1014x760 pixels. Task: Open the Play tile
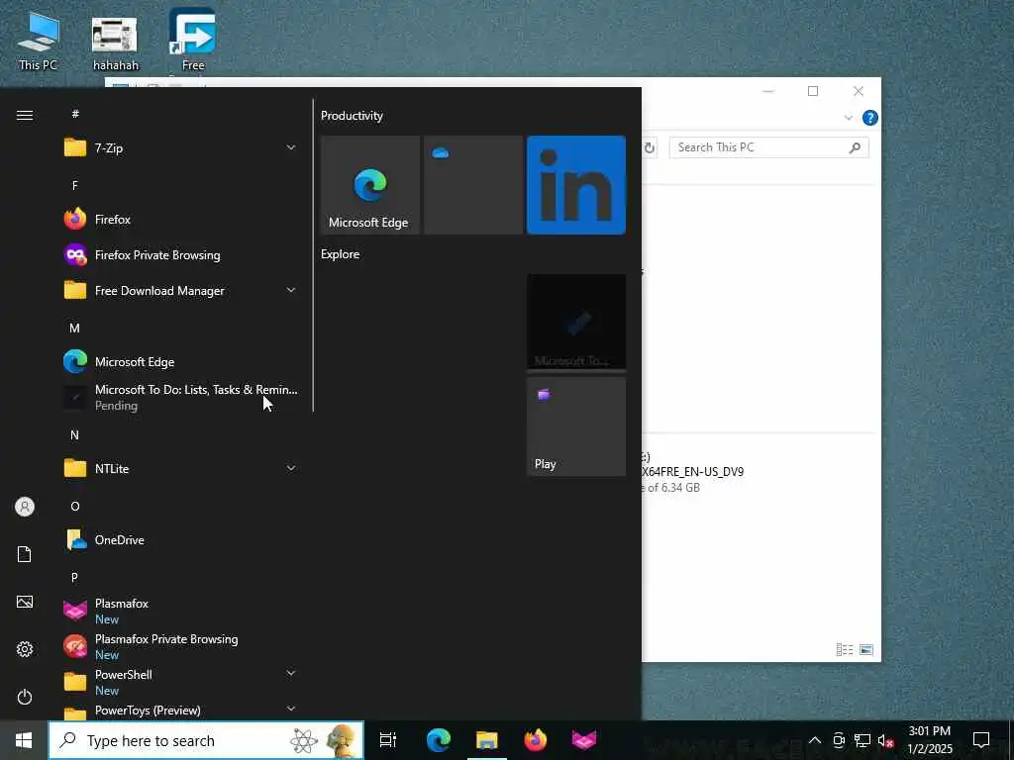[x=576, y=427]
